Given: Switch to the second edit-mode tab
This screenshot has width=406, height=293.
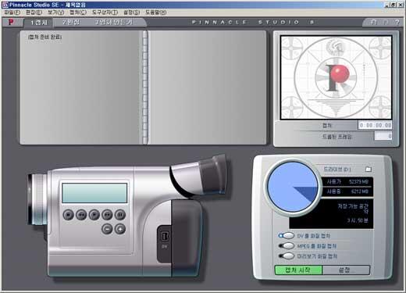Looking at the screenshot, I should point(71,23).
